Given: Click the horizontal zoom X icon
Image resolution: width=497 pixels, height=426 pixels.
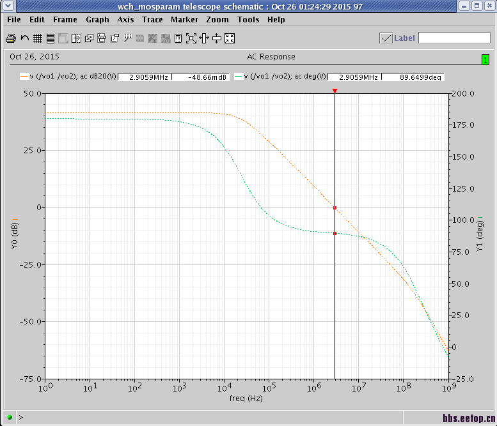Looking at the screenshot, I should [204, 38].
